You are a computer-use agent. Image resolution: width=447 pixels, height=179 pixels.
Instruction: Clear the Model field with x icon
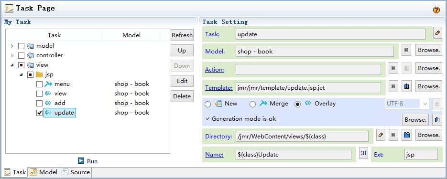(406, 51)
